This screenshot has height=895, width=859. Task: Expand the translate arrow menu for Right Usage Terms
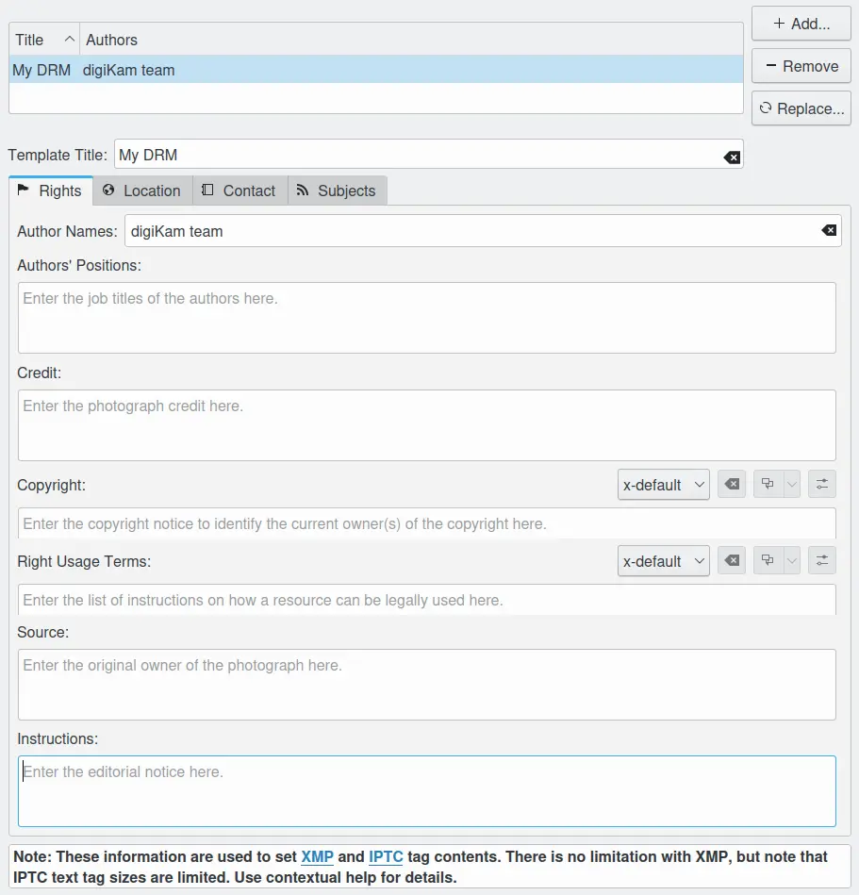point(792,561)
